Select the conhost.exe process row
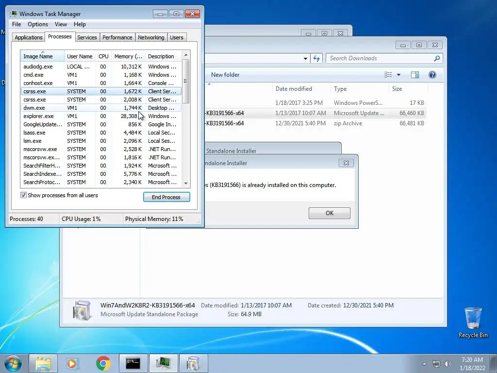Screen dimensions: 497x373 coord(101,83)
